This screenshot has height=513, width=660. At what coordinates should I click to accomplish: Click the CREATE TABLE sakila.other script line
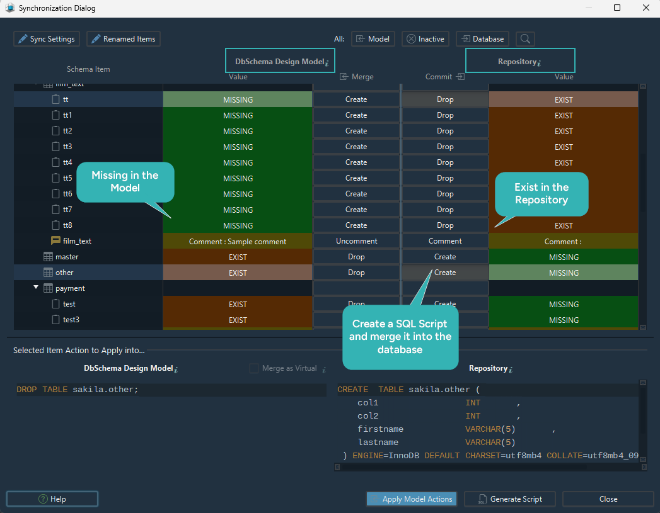tap(408, 390)
